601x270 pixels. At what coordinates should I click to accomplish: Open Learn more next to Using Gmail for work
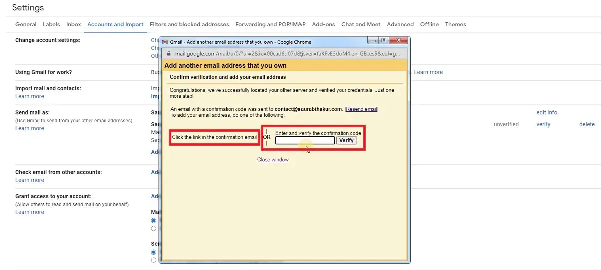coord(428,72)
